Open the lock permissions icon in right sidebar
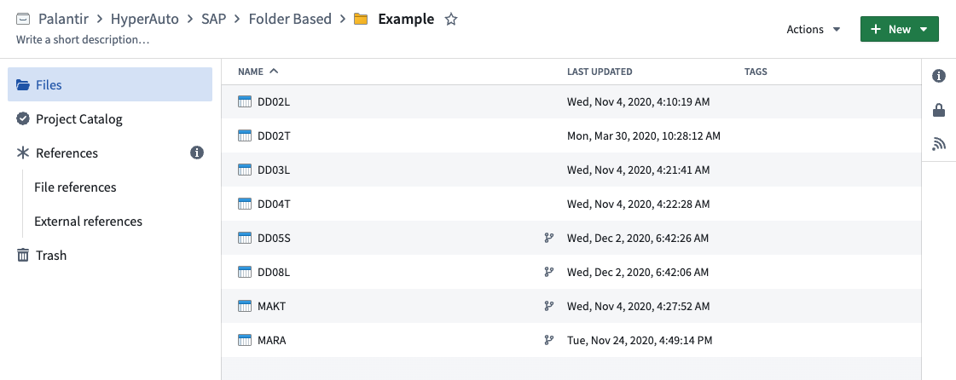 (939, 110)
